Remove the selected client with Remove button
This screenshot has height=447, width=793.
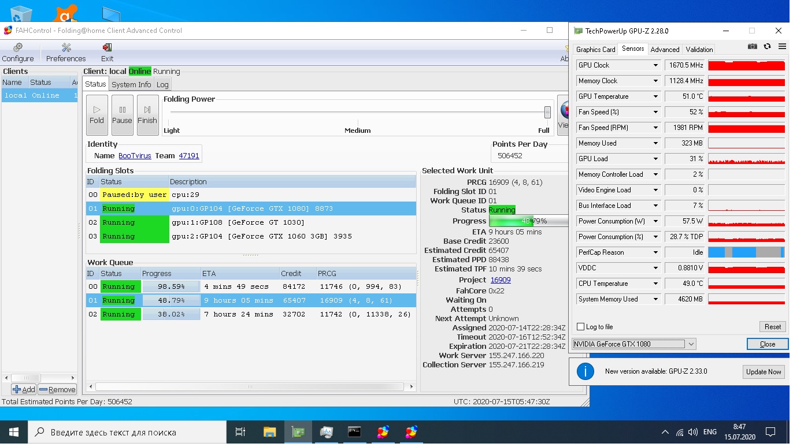(x=57, y=389)
